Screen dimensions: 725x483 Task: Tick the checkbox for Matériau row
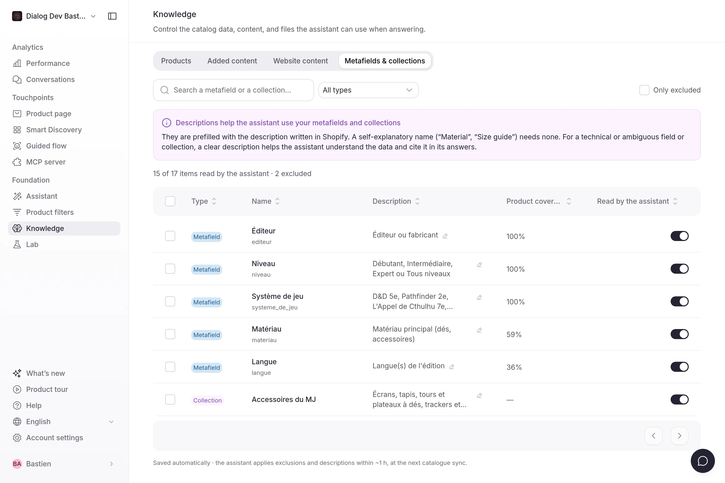[x=170, y=334]
